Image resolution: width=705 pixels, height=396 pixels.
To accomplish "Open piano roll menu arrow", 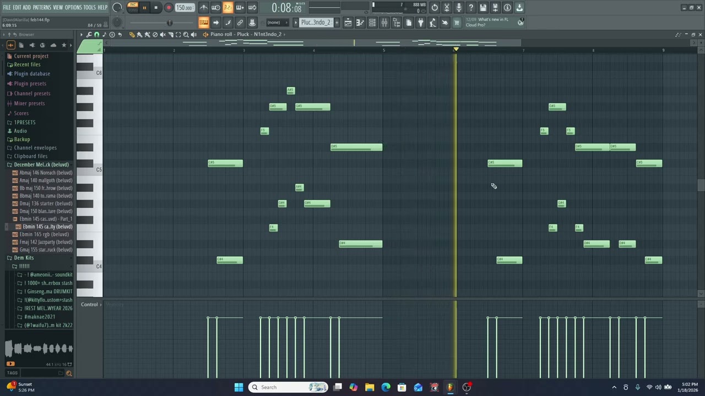I will [81, 34].
